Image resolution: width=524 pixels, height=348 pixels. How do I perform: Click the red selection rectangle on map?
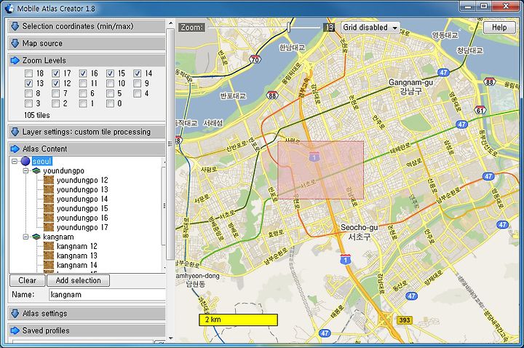pyautogui.click(x=321, y=170)
